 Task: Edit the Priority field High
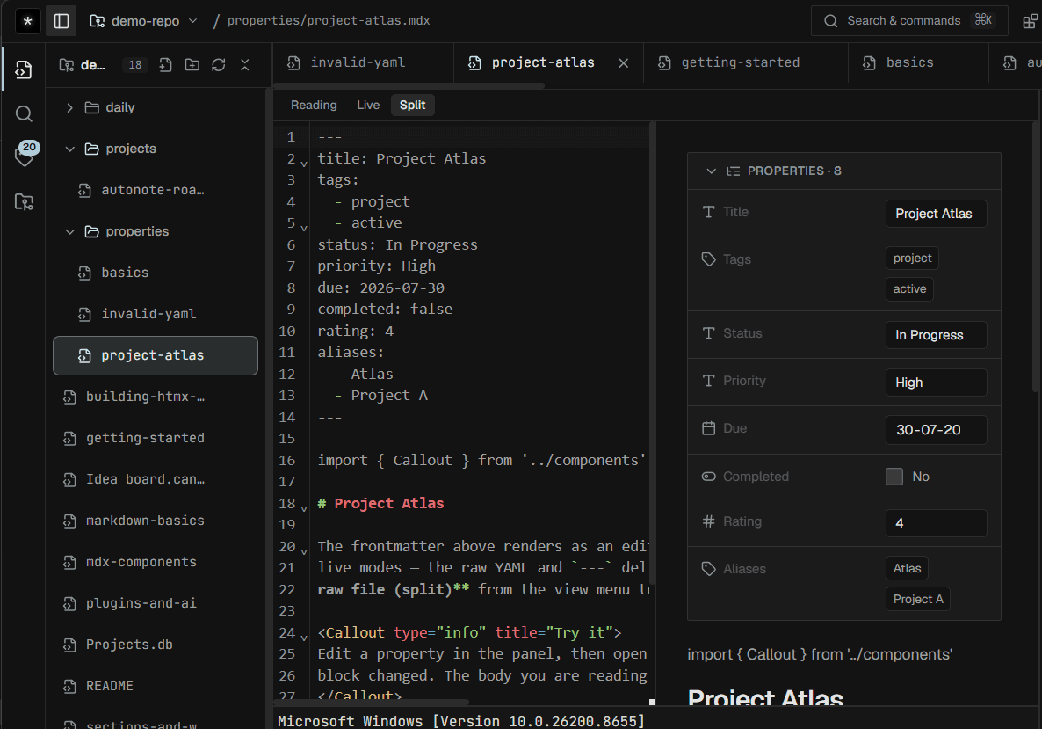[936, 383]
